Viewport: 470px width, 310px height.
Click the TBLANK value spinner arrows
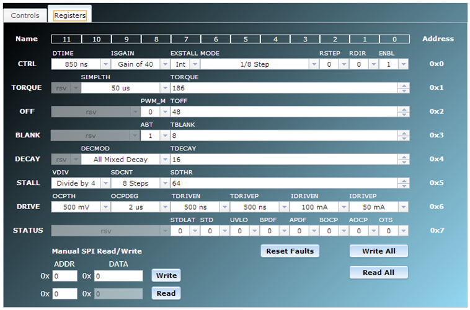pos(404,136)
